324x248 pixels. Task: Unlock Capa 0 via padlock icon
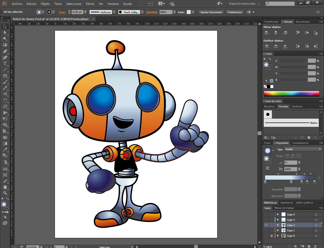pyautogui.click(x=271, y=236)
